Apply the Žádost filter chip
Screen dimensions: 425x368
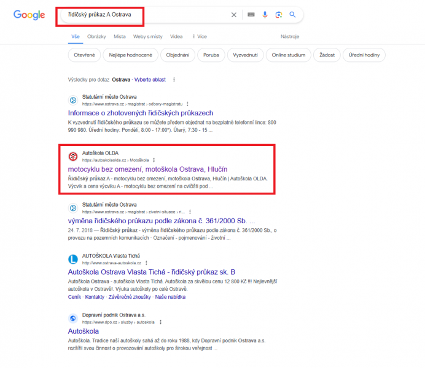click(x=327, y=55)
